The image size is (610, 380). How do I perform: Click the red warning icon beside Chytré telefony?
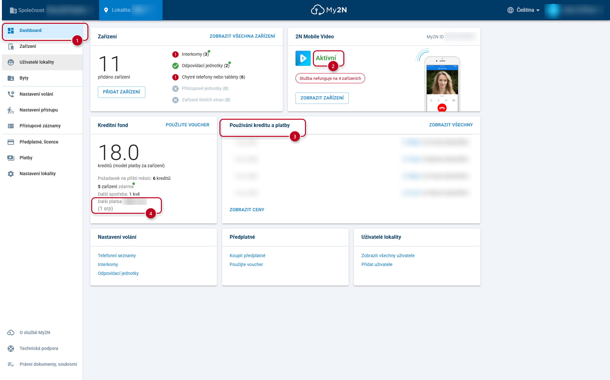[x=175, y=77]
